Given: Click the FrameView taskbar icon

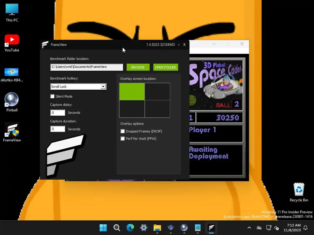Looking at the screenshot, I should (211, 228).
